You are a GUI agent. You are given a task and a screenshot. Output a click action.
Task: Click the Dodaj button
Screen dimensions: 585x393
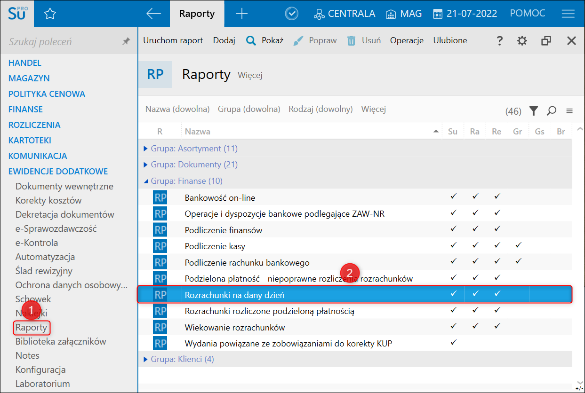pyautogui.click(x=224, y=40)
